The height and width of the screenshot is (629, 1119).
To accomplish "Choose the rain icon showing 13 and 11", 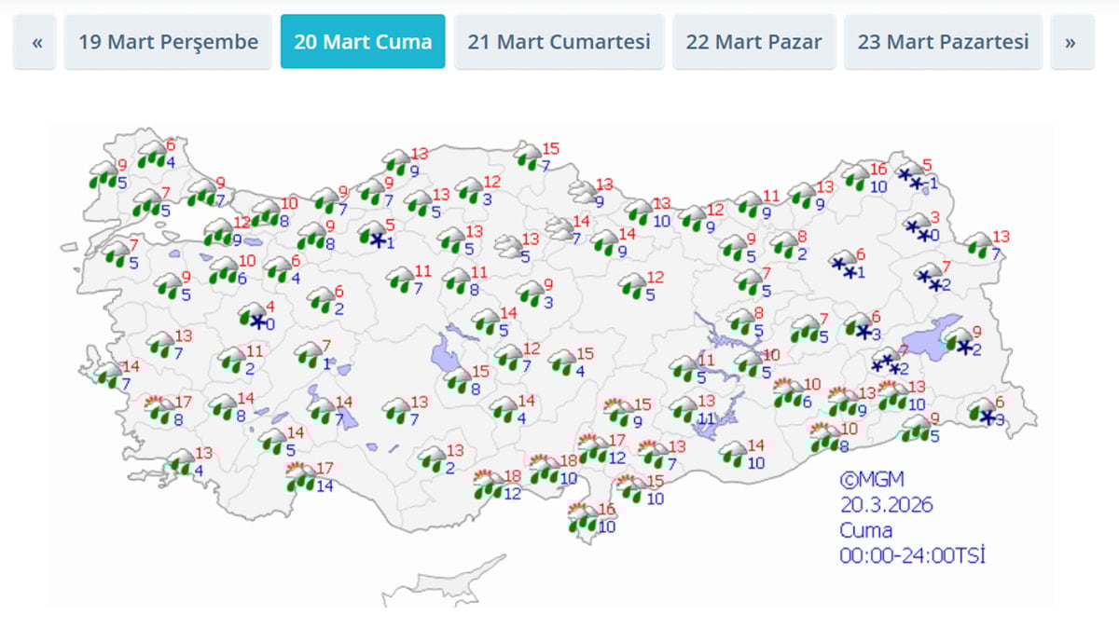I will pyautogui.click(x=684, y=409).
